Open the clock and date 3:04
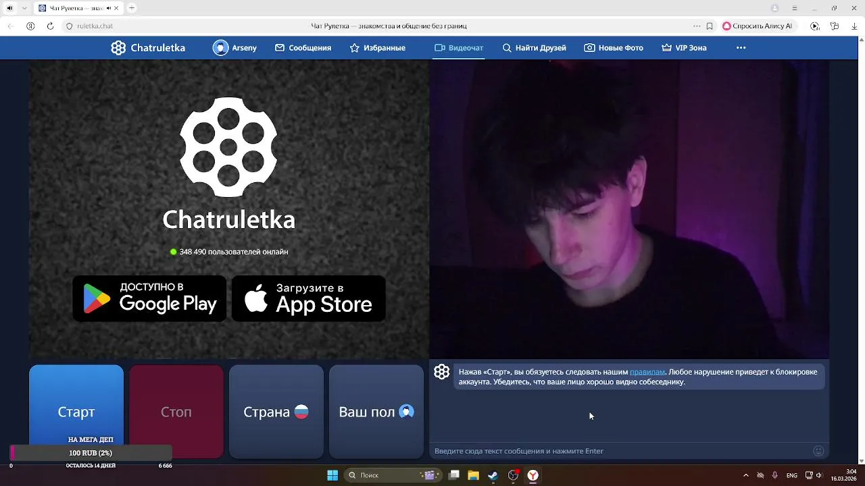Screen dimensions: 865x486 pos(843,475)
